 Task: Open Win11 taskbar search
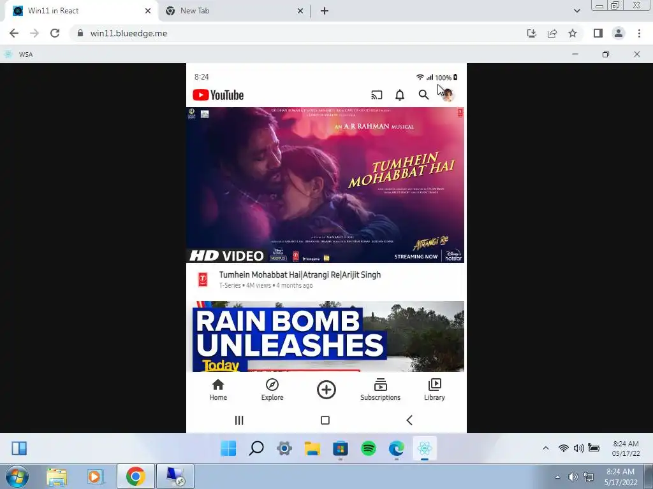point(256,448)
